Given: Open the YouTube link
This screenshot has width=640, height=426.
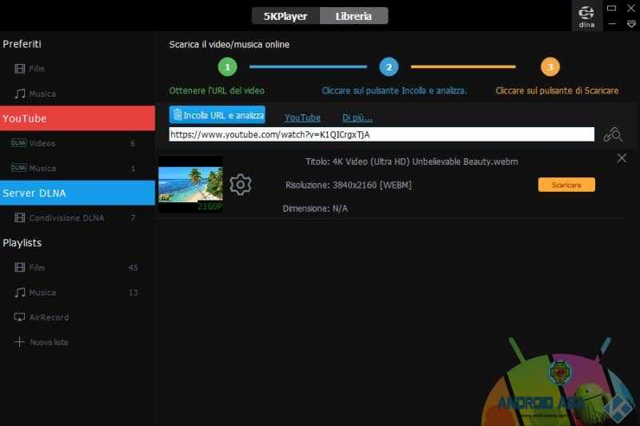Looking at the screenshot, I should [x=302, y=117].
